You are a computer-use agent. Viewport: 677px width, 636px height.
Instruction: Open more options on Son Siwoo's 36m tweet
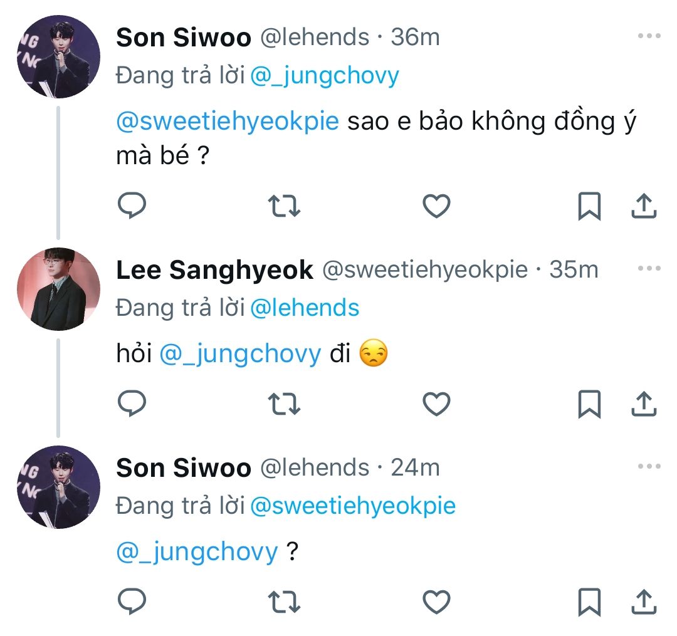click(x=649, y=36)
